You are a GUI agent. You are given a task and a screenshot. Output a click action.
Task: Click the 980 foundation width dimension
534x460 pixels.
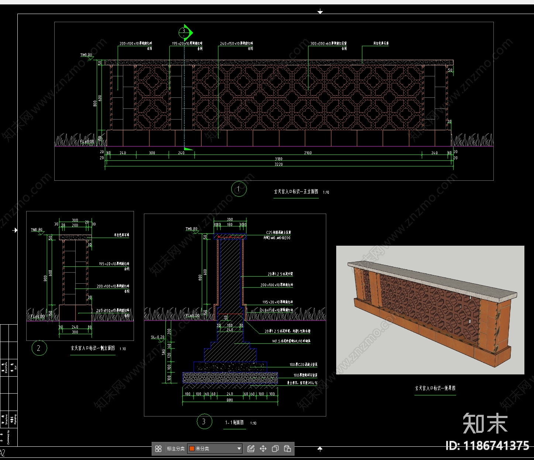230,400
